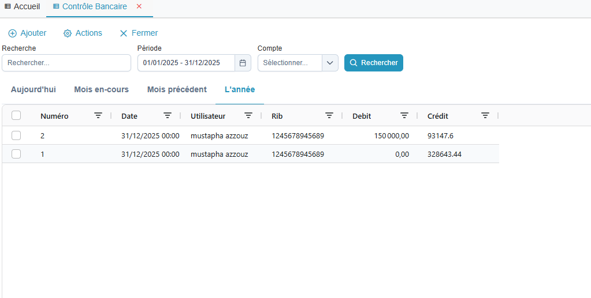Open the Debit column filter icon

[x=404, y=116]
